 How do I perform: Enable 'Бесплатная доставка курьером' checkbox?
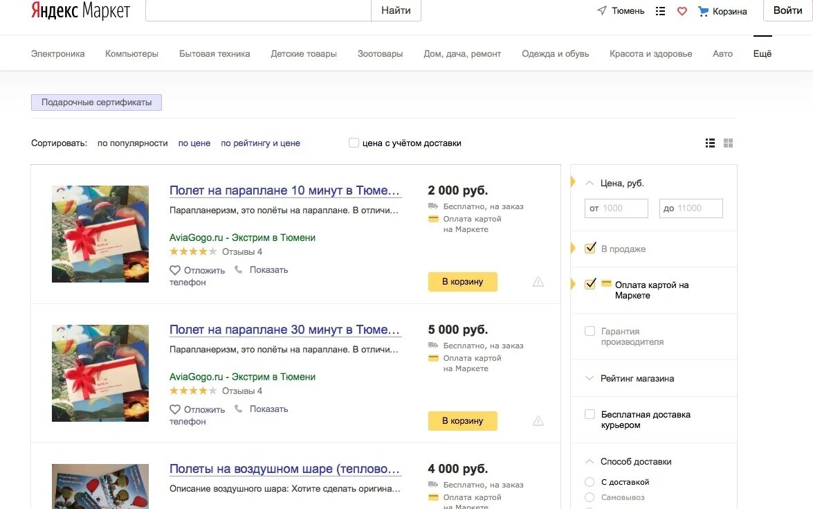click(590, 414)
